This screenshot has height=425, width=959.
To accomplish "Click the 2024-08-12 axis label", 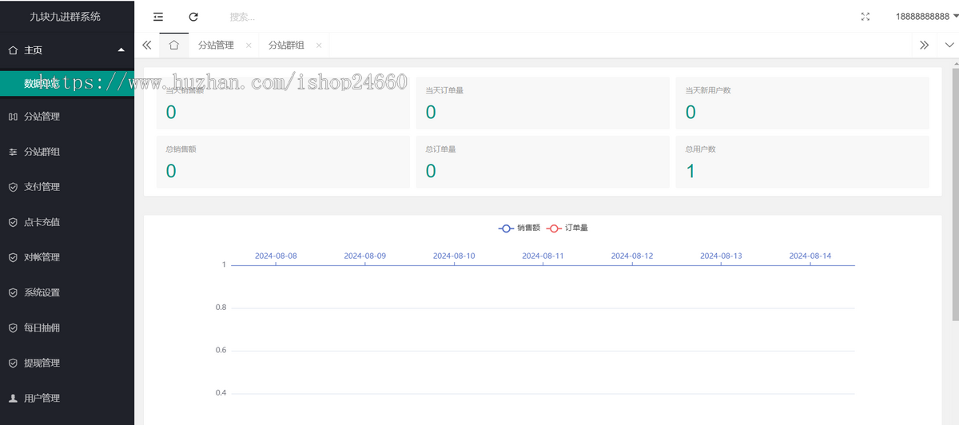I will (x=632, y=256).
